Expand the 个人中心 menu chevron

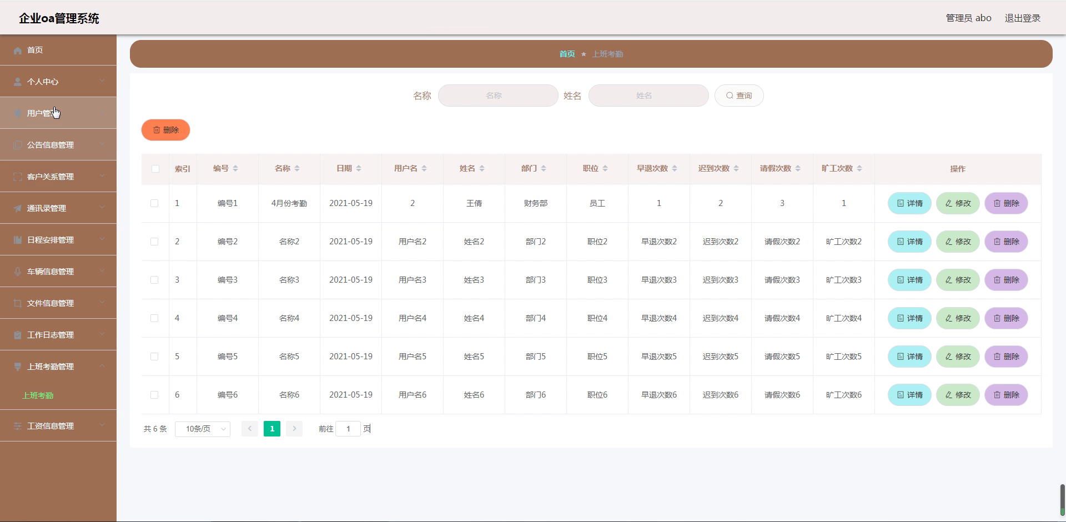[102, 81]
